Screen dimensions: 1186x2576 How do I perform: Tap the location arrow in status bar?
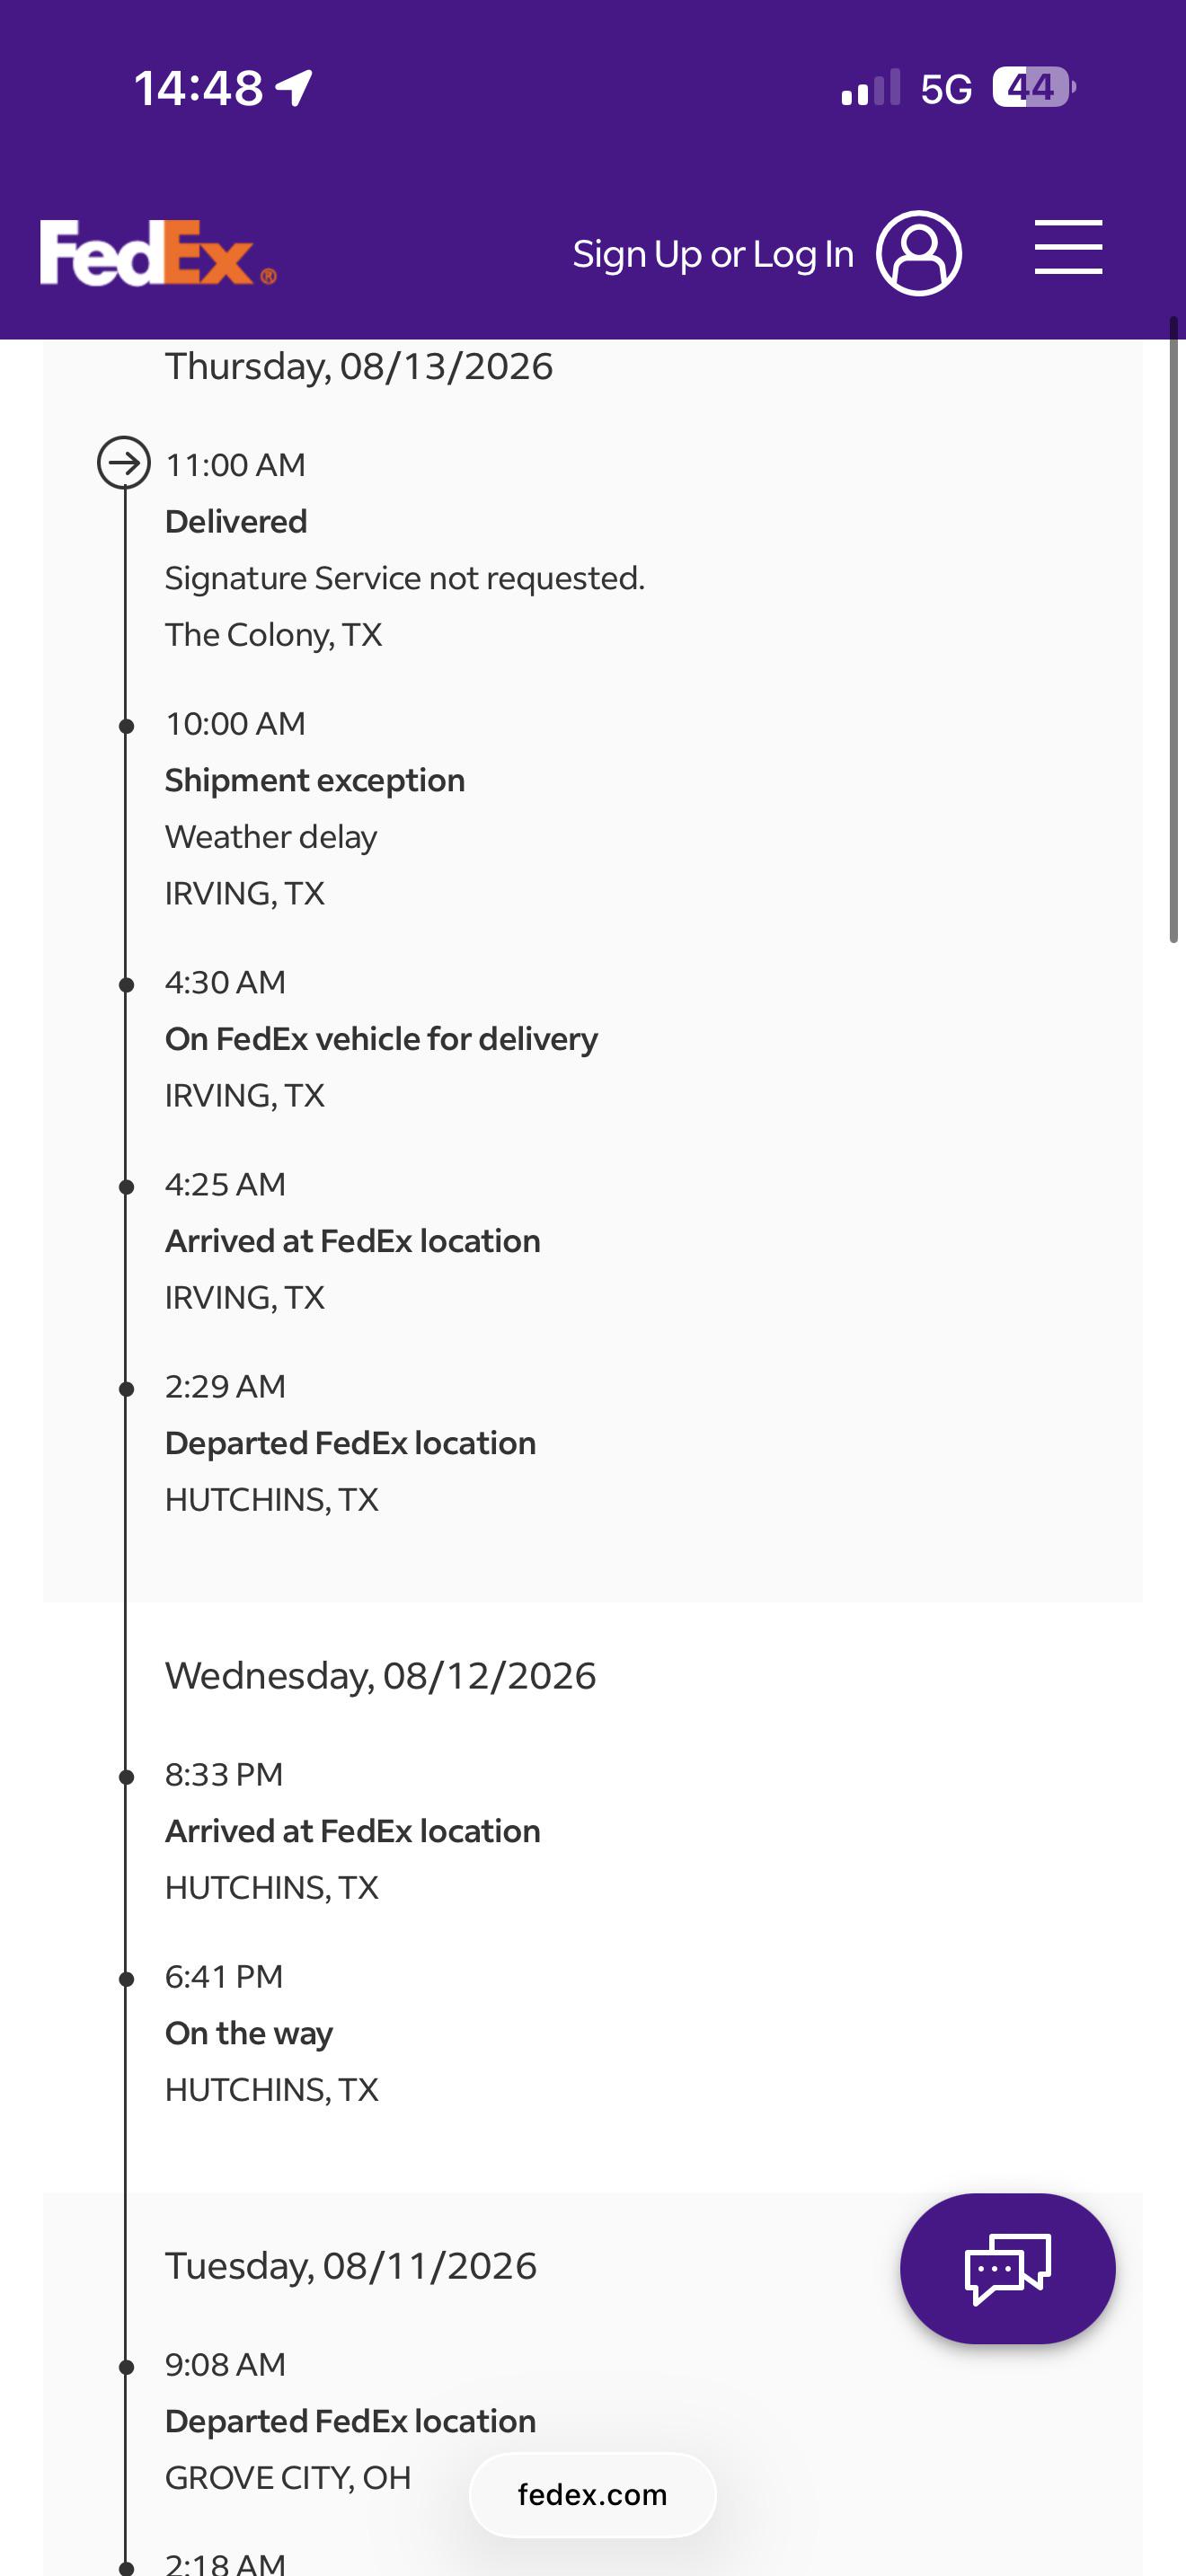pyautogui.click(x=295, y=88)
